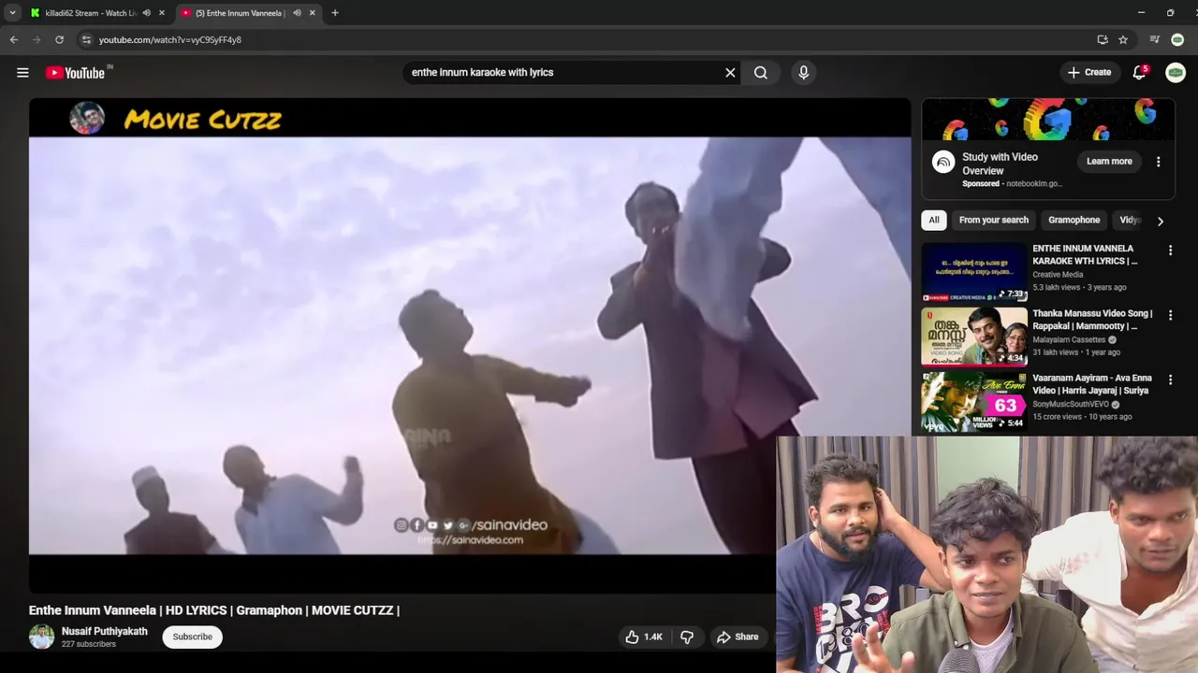Mute the Enthe Innum Vanneela tab audio

click(x=297, y=13)
